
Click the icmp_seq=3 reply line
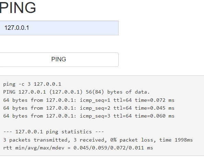pyautogui.click(x=89, y=116)
